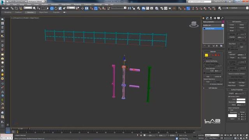Select the Illumination radio button

click(229, 112)
